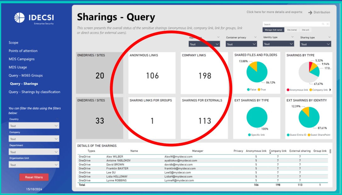Screen dimensions: 342x195
Task: Expand the Identity type dropdown
Action: 278,44
